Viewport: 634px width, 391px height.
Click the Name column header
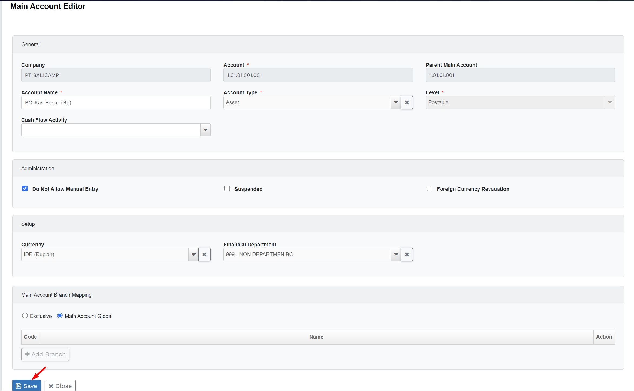point(316,337)
